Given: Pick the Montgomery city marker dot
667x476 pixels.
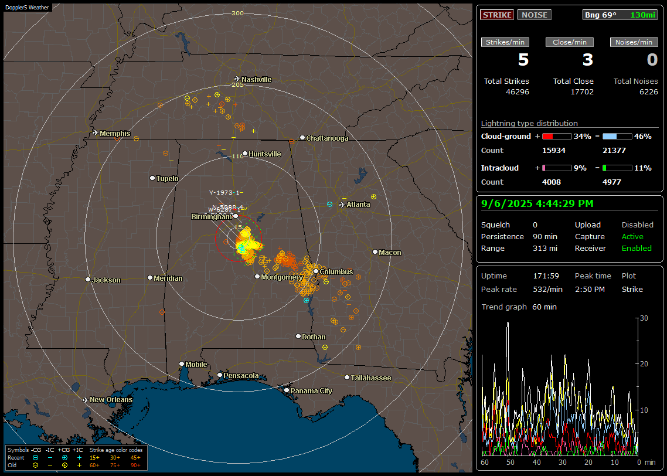Looking at the screenshot, I should point(257,277).
